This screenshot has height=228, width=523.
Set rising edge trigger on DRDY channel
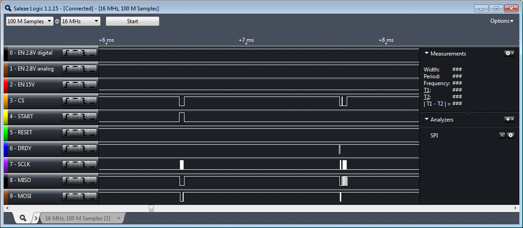click(67, 149)
